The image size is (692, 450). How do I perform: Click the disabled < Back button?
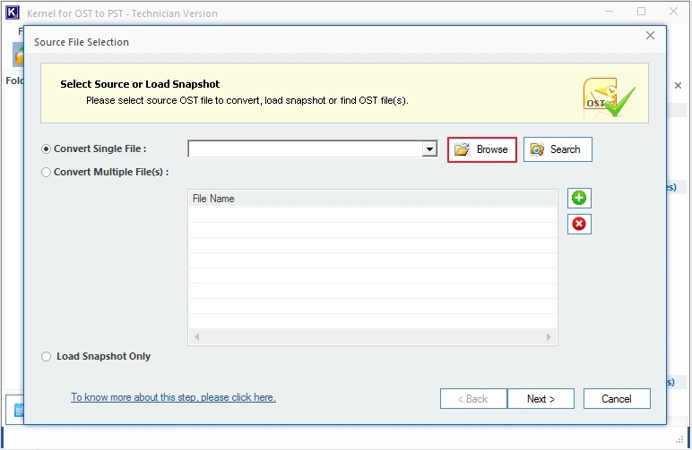pyautogui.click(x=473, y=399)
